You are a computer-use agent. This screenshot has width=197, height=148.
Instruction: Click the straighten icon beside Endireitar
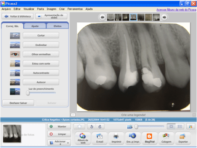tap(15, 45)
